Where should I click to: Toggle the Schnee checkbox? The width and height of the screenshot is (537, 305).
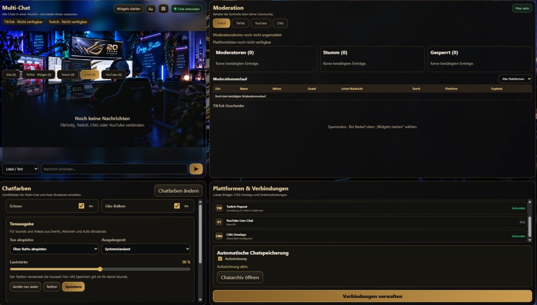(81, 206)
